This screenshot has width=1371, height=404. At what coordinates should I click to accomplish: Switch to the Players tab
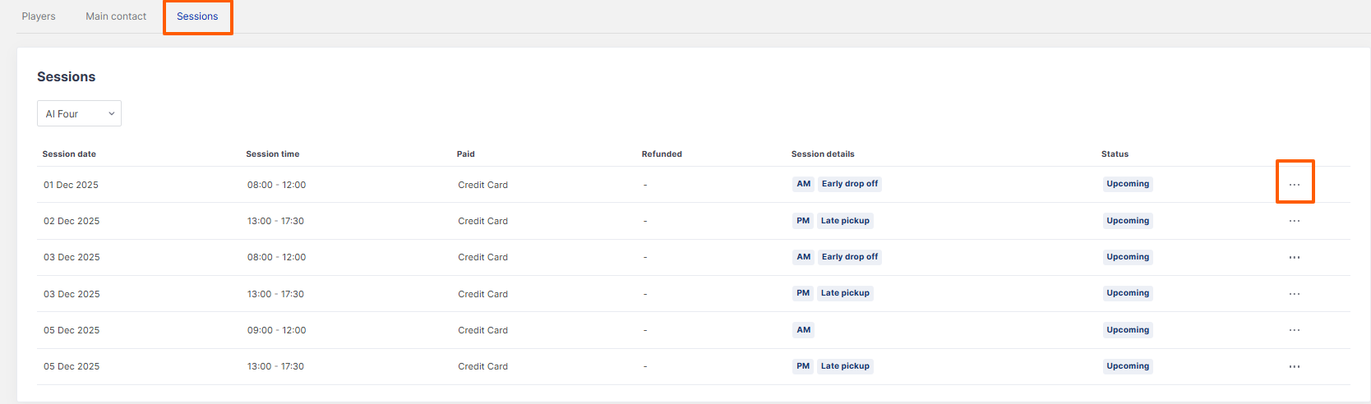pos(39,16)
